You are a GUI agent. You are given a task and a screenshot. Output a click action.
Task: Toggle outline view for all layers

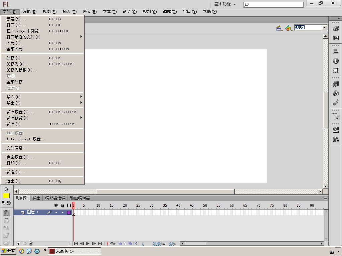(69, 205)
